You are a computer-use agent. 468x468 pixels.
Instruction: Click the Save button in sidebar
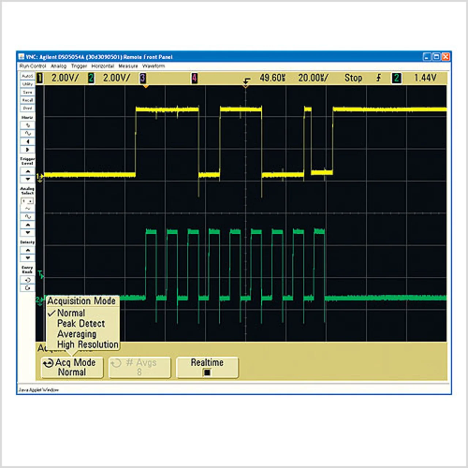[x=27, y=92]
